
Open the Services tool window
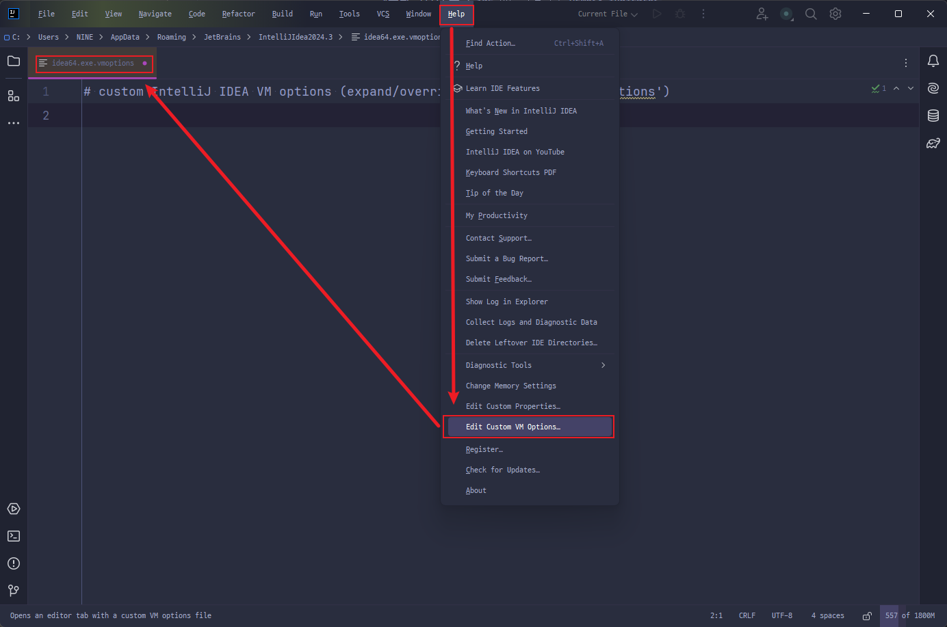14,509
